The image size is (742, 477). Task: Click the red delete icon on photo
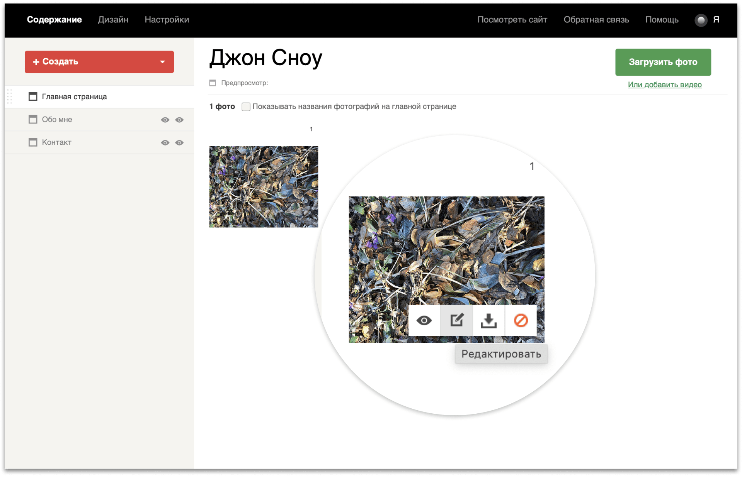coord(521,320)
